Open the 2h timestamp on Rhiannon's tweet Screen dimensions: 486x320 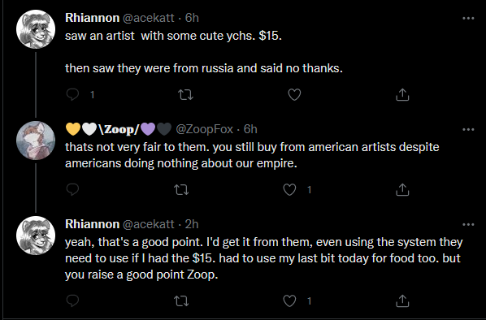[192, 224]
